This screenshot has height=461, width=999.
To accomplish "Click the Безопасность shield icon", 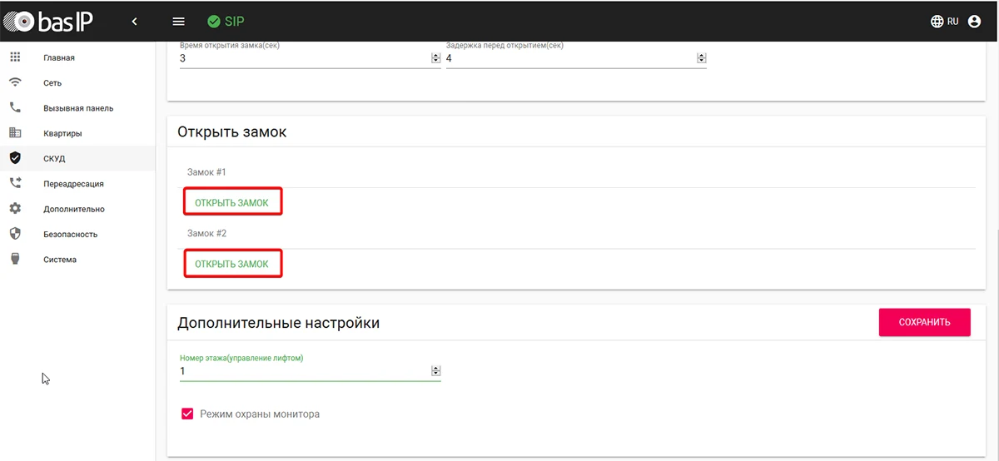I will (x=14, y=234).
